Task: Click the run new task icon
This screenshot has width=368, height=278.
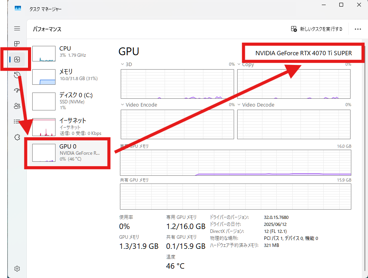Action: [294, 29]
